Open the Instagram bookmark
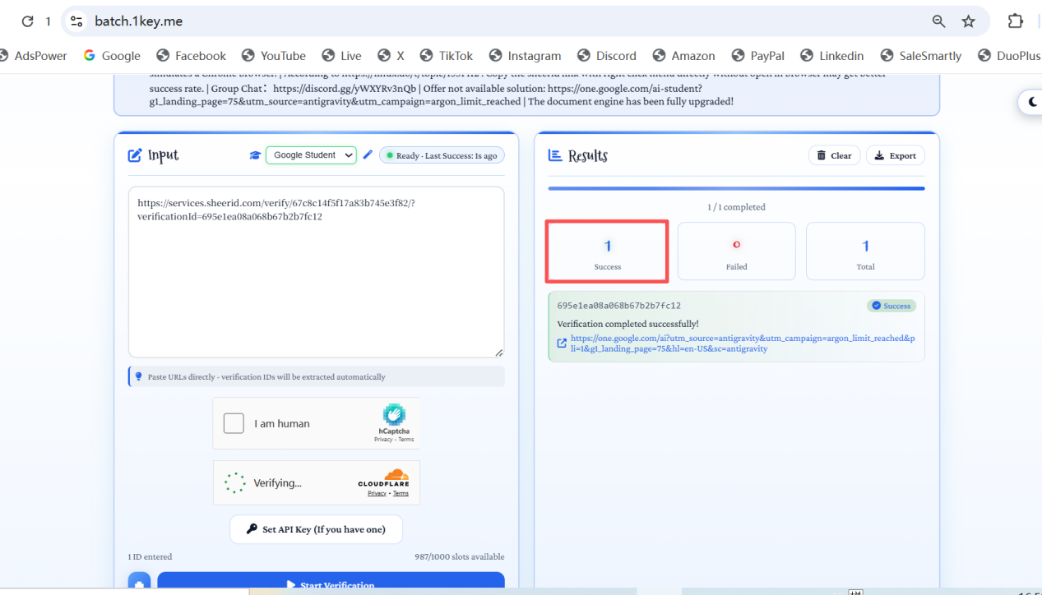This screenshot has height=595, width=1042. [x=526, y=56]
